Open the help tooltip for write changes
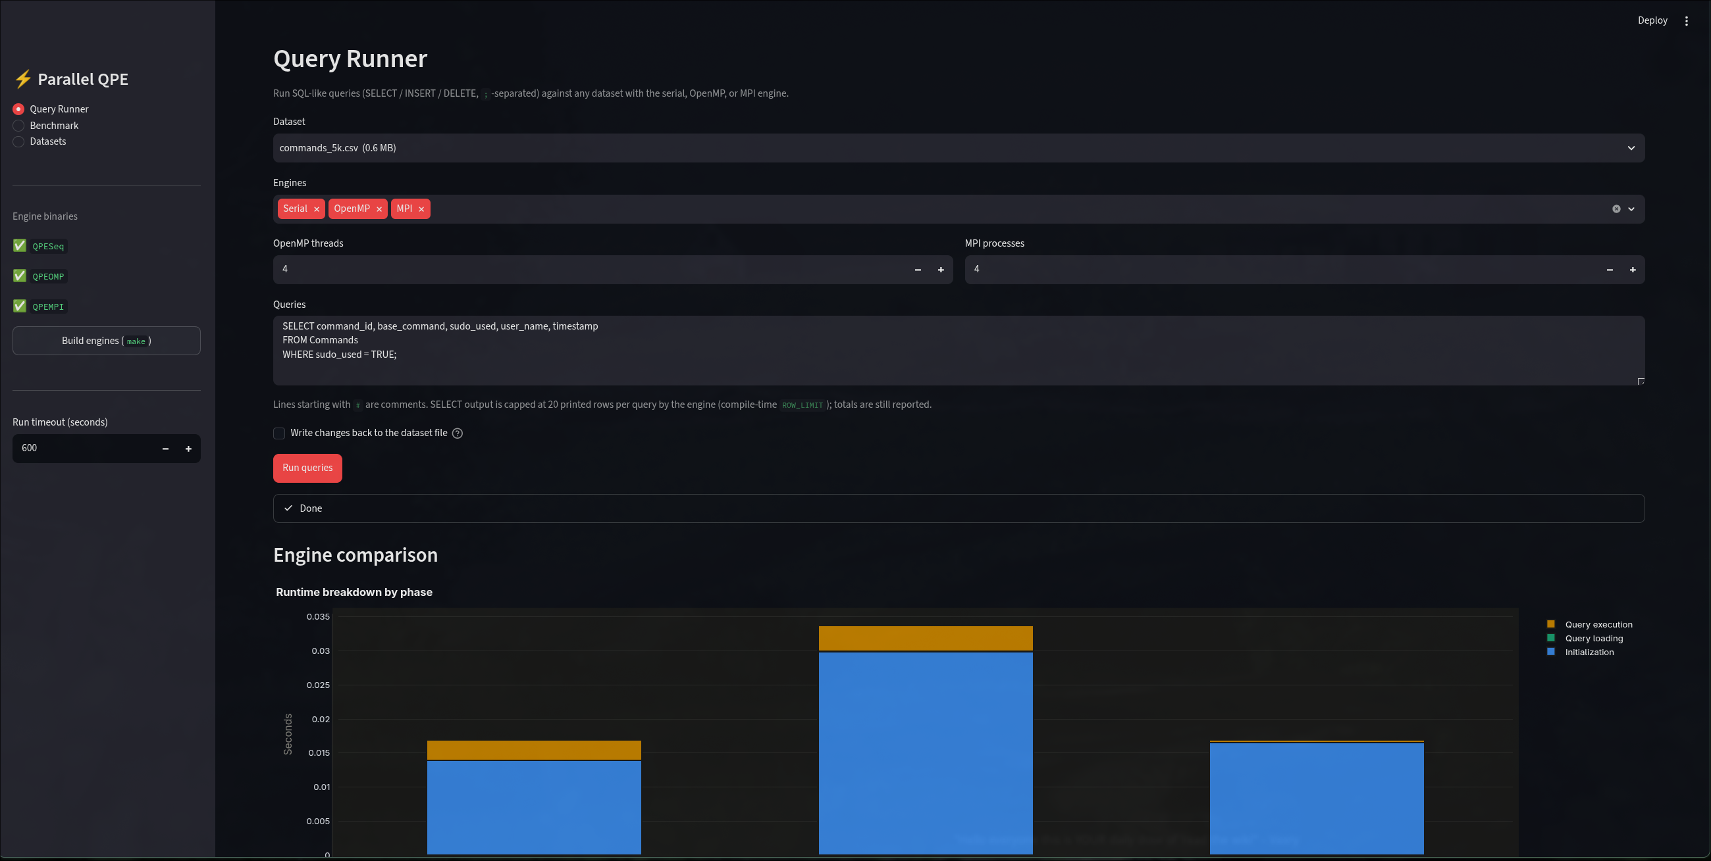This screenshot has width=1711, height=861. click(x=457, y=433)
